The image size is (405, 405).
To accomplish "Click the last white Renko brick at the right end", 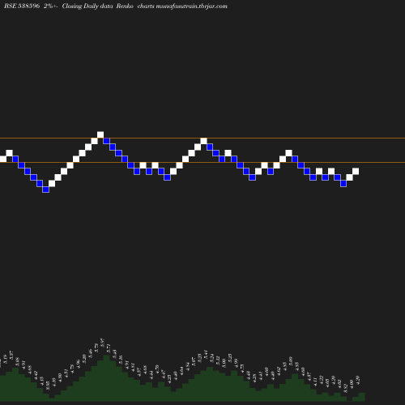I will [356, 171].
